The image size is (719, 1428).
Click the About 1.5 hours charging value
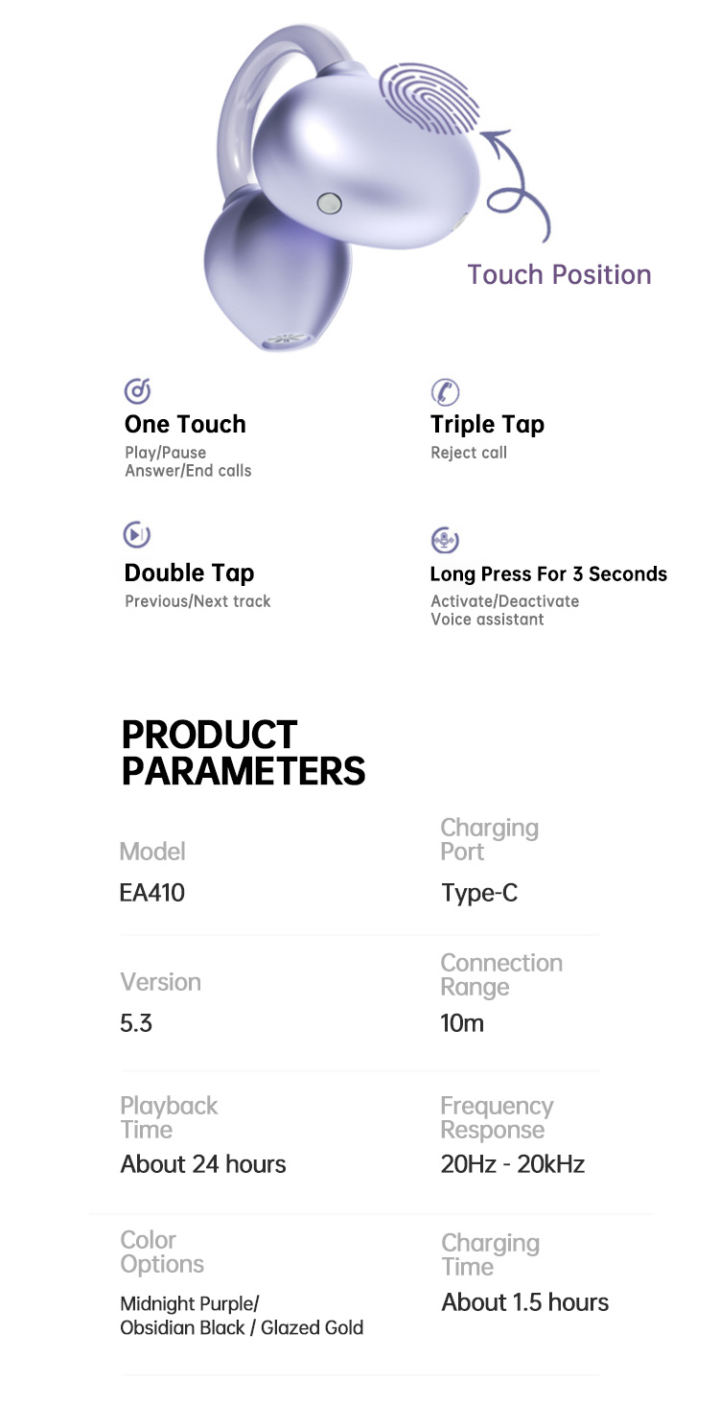[x=524, y=1302]
